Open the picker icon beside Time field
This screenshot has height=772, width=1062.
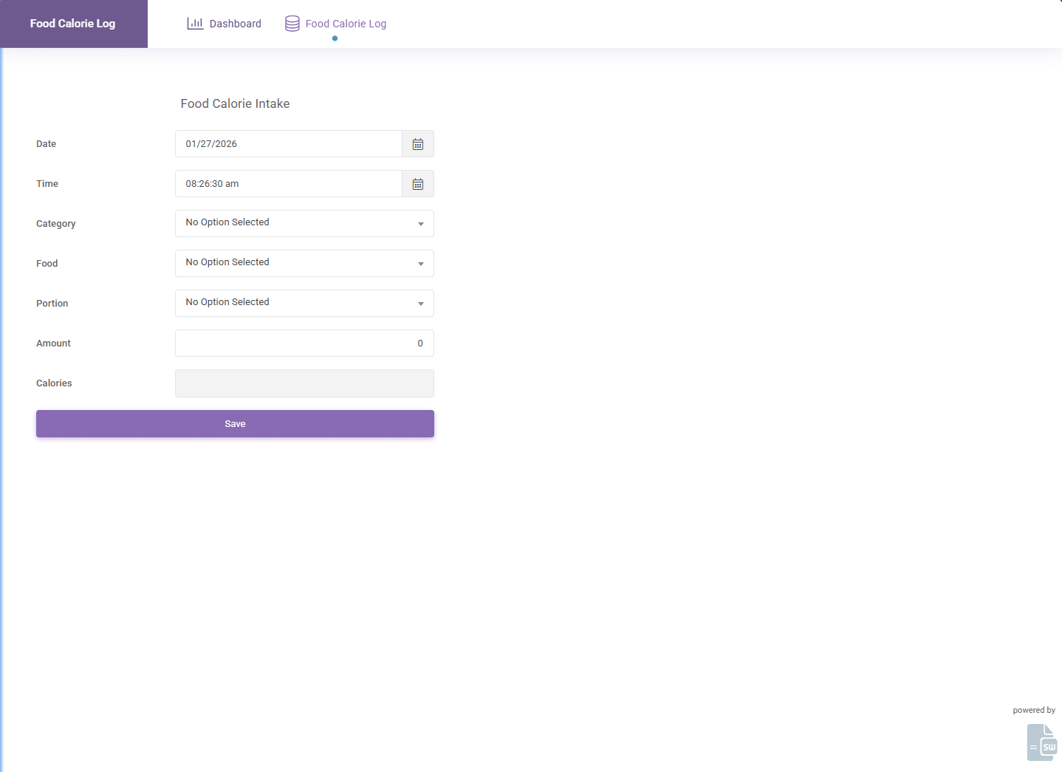pos(418,184)
